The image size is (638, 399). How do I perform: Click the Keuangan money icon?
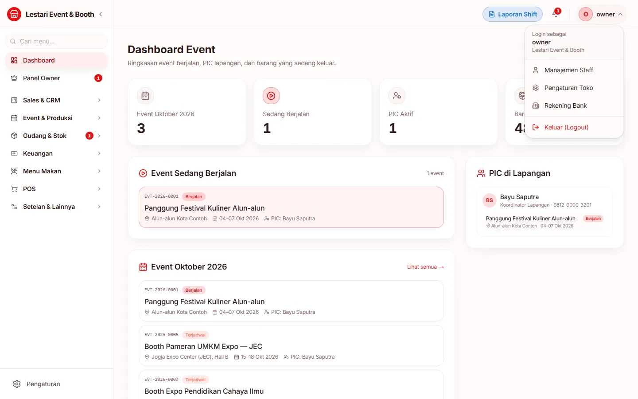(14, 153)
